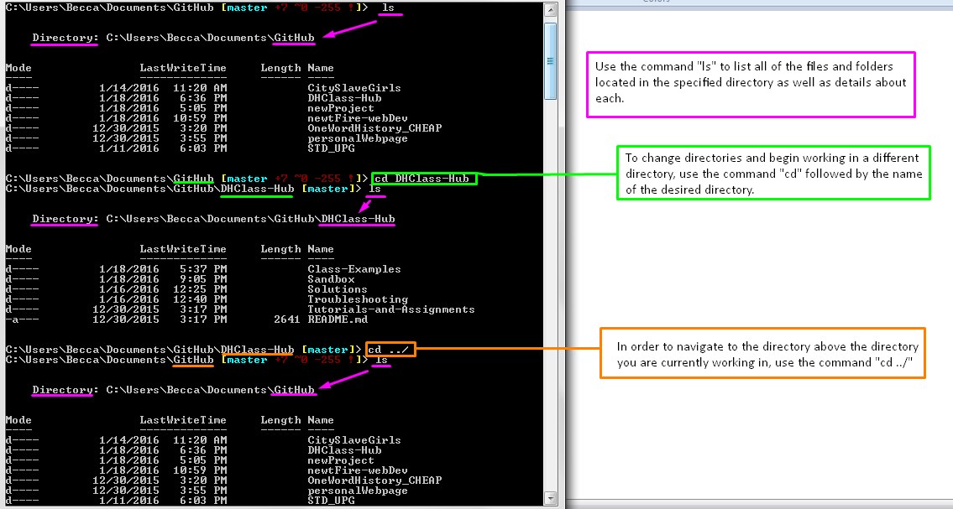Click the orange-boxed "cd ../" command
The image size is (953, 509).
click(390, 350)
